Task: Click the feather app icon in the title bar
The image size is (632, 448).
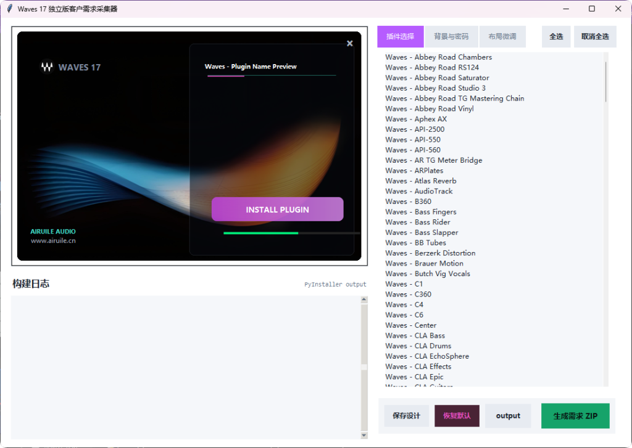Action: 9,9
